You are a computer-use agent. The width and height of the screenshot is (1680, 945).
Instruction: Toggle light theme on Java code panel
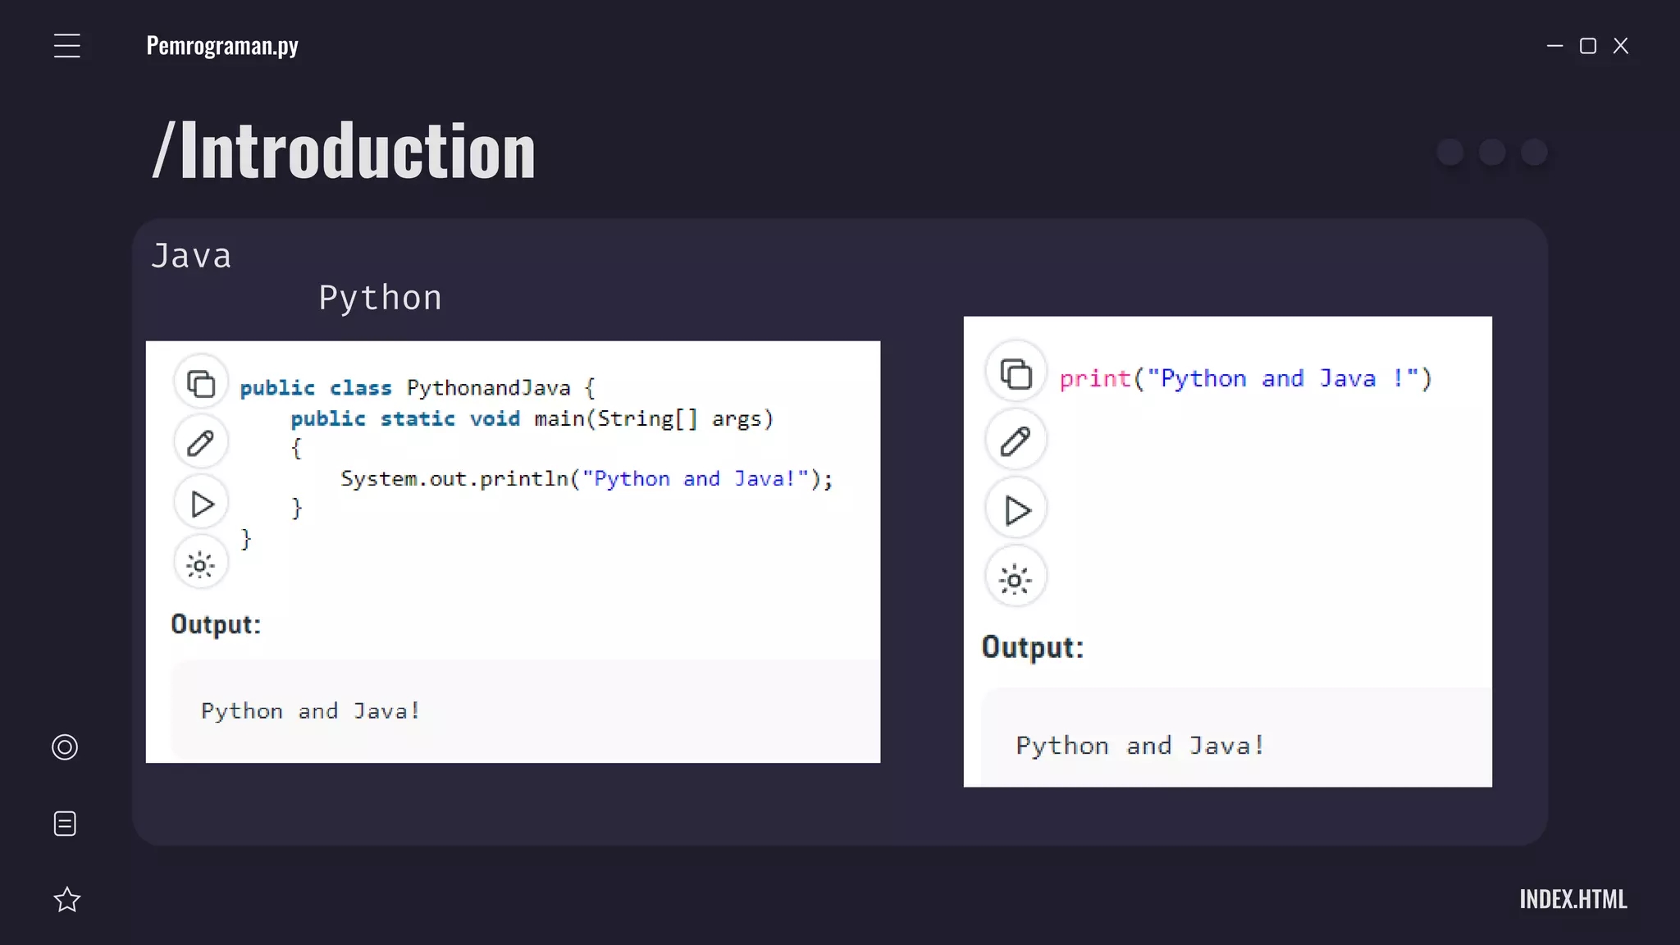[201, 565]
